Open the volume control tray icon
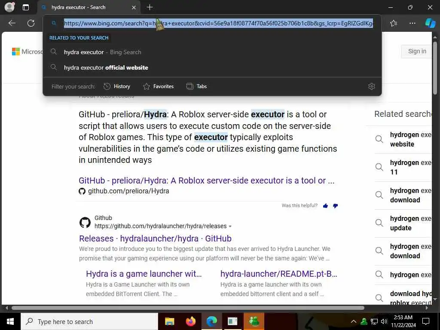Image resolution: width=440 pixels, height=330 pixels. (384, 321)
